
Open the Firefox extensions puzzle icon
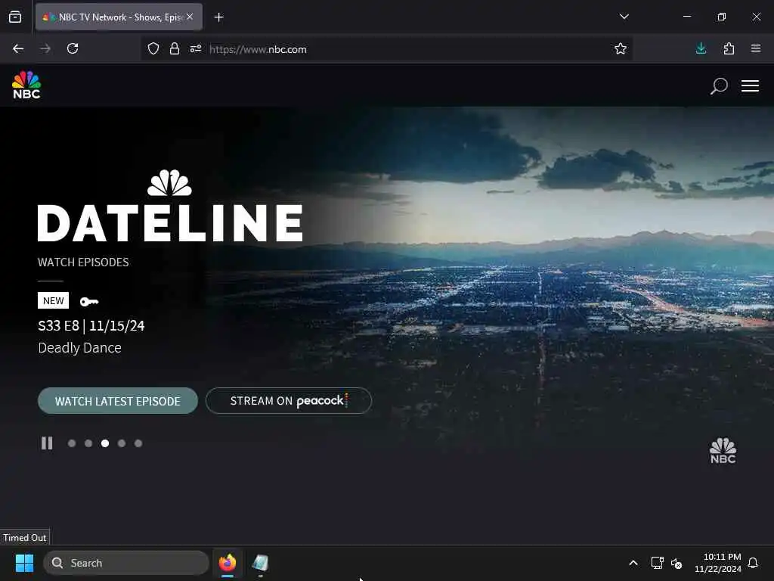729,48
